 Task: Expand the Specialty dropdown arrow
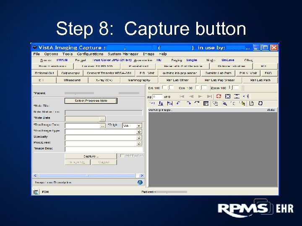[x=139, y=138]
